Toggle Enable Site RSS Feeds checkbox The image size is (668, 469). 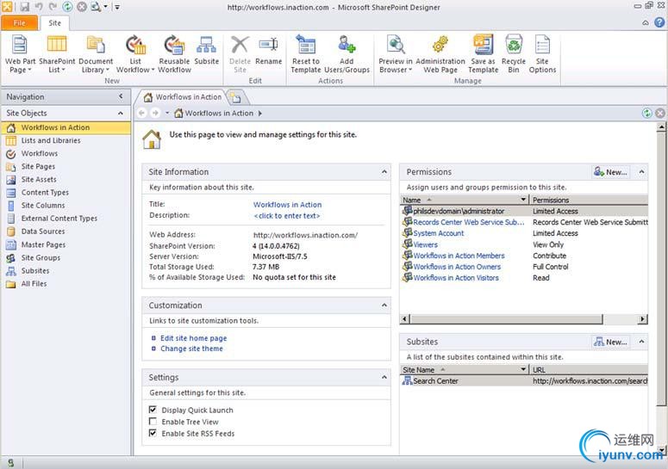point(153,433)
